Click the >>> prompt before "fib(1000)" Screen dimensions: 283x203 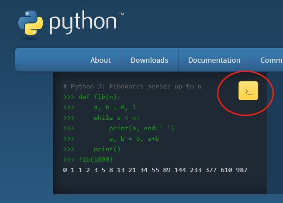point(69,159)
